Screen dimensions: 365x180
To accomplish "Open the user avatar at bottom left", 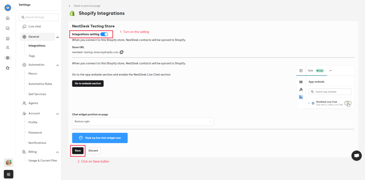I will [9, 163].
